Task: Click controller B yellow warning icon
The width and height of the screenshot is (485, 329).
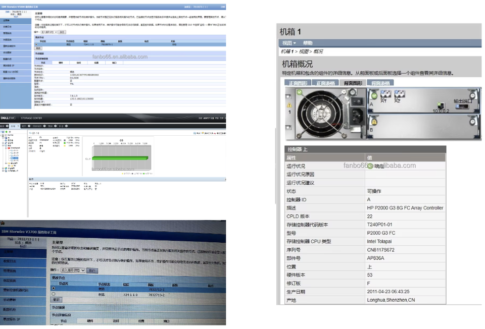Action: coord(374,122)
